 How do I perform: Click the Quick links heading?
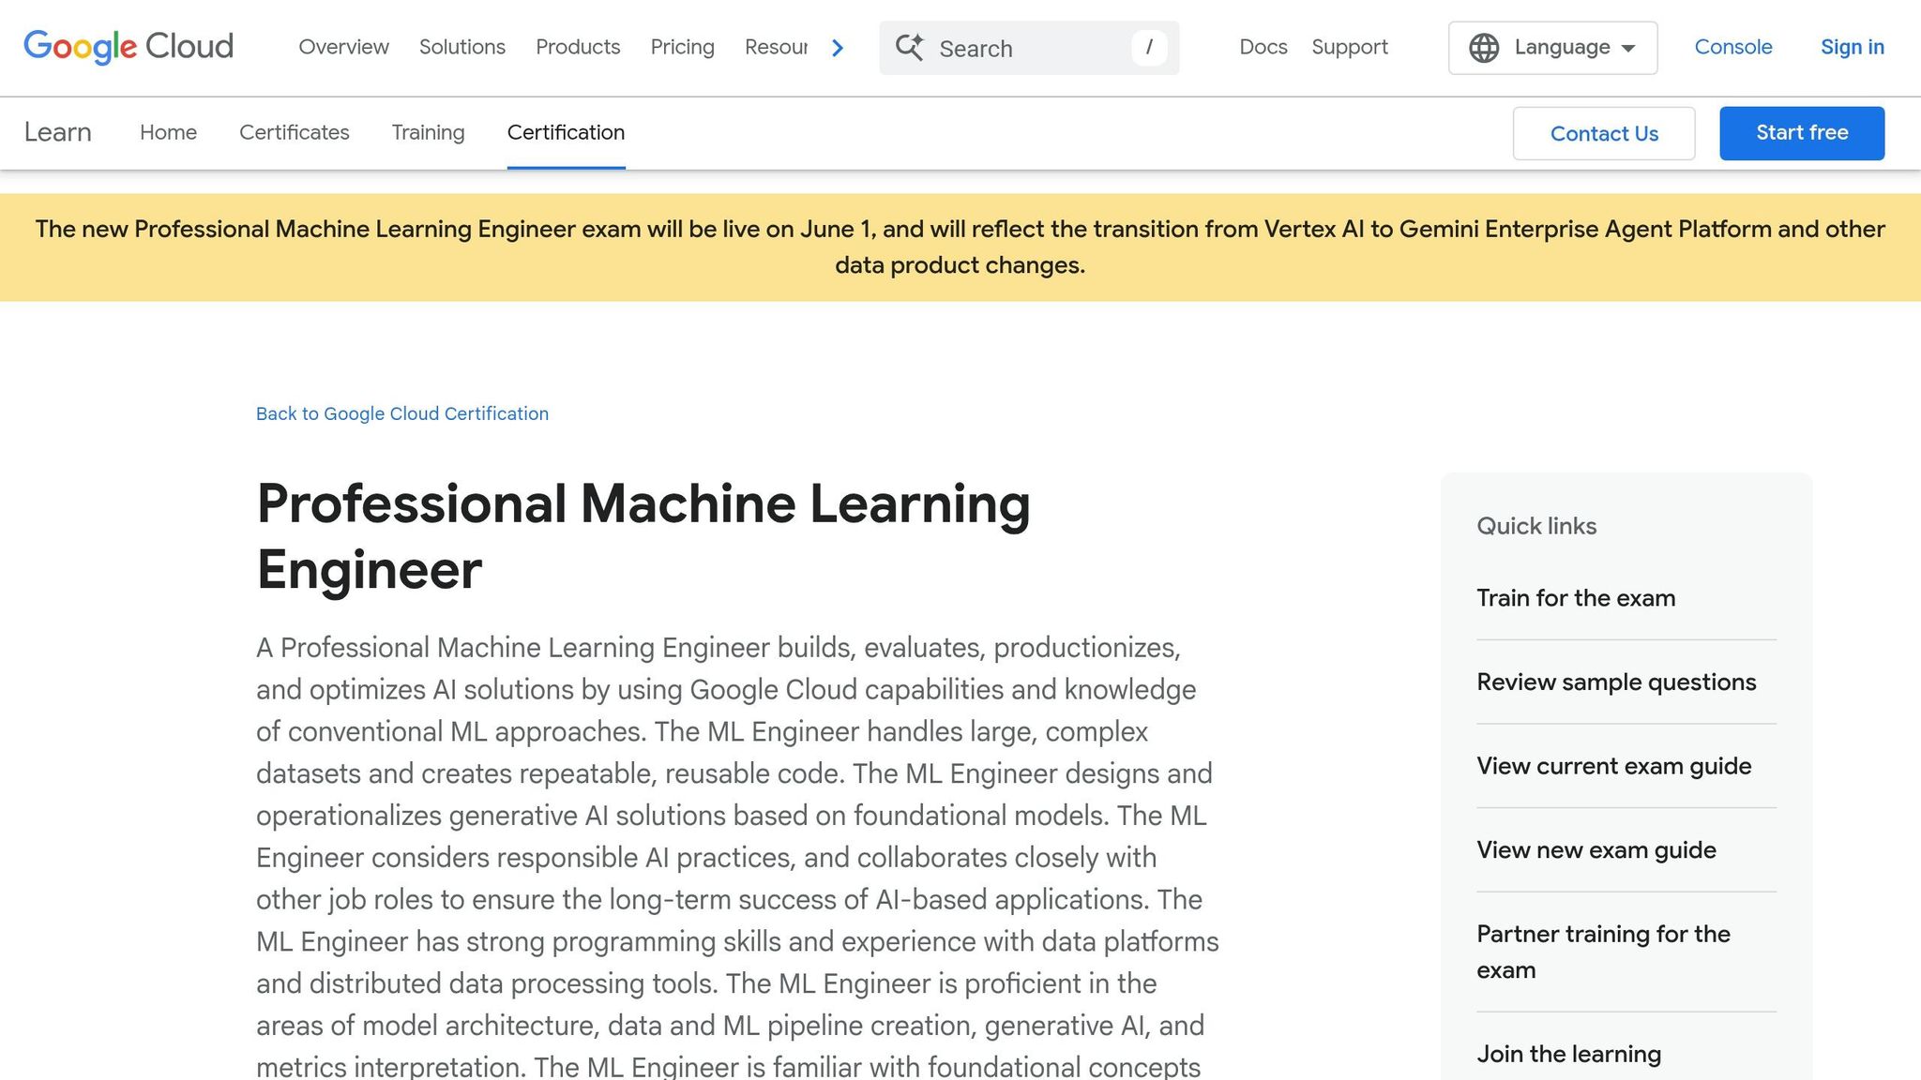pyautogui.click(x=1536, y=526)
